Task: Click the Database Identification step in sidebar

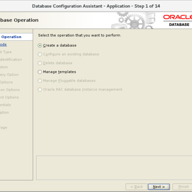Action: click(x=11, y=59)
